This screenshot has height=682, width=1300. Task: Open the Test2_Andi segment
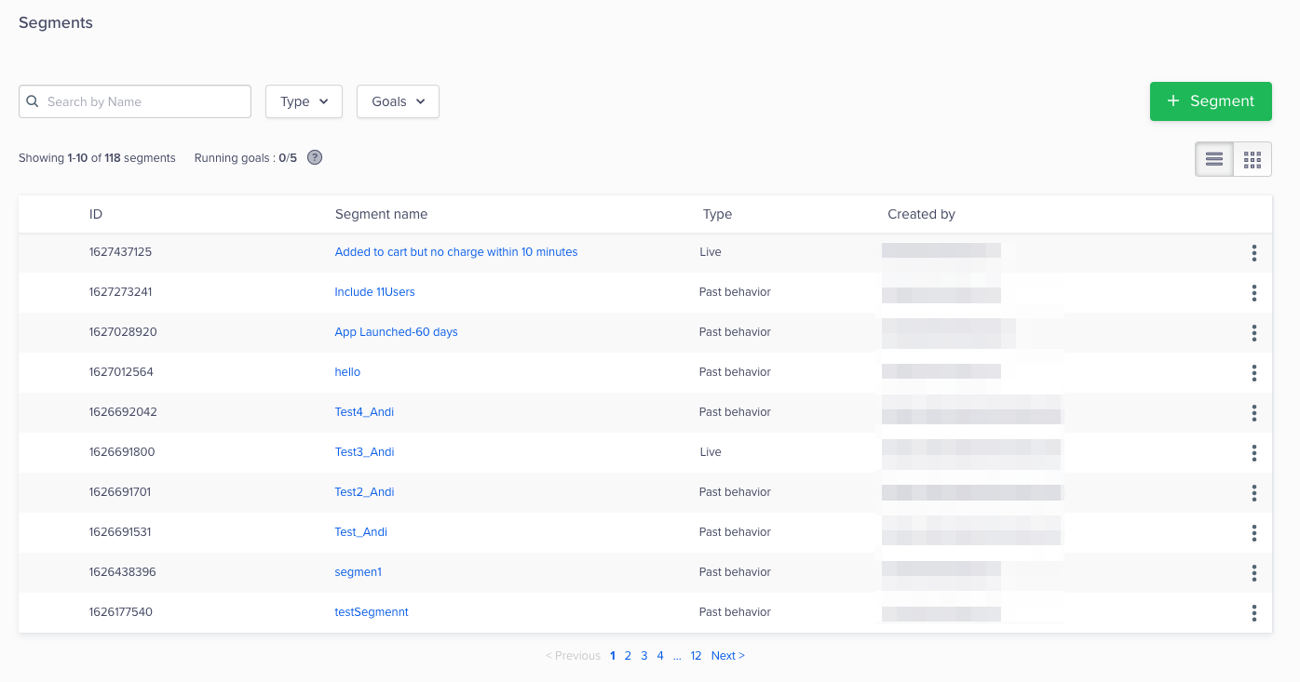(364, 492)
